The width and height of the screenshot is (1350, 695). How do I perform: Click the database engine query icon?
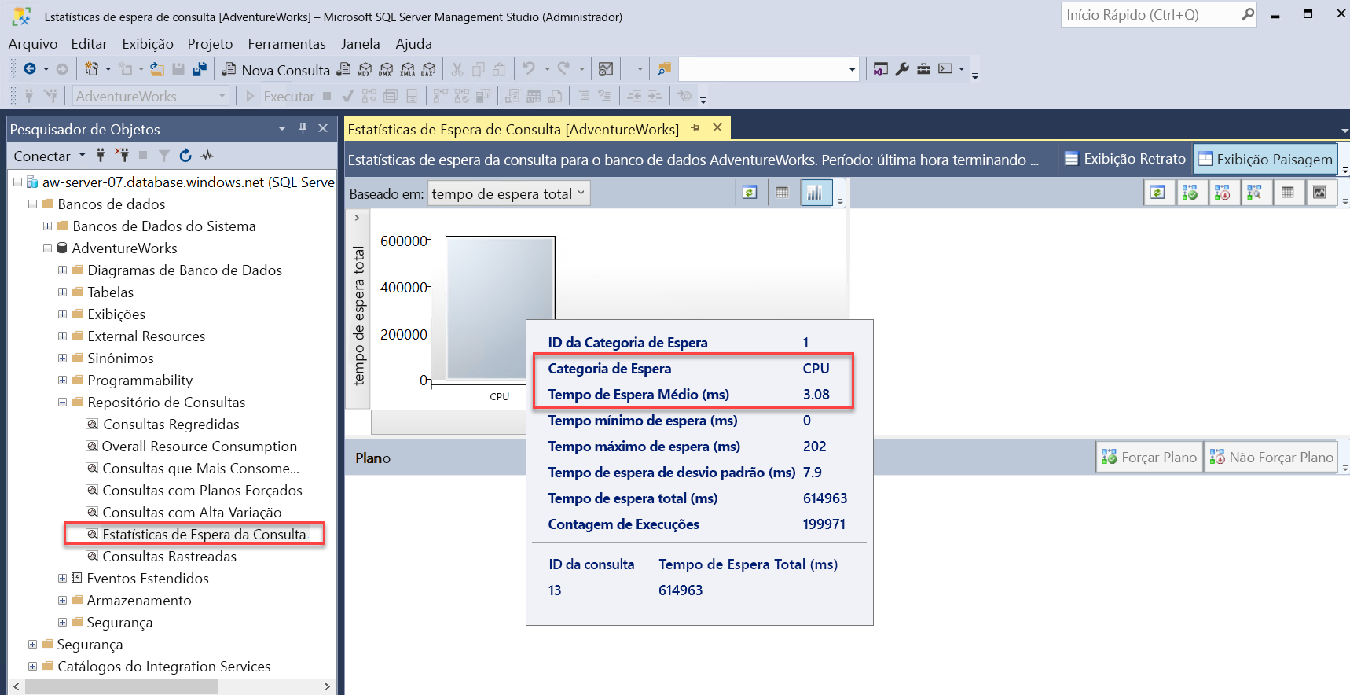[x=343, y=69]
